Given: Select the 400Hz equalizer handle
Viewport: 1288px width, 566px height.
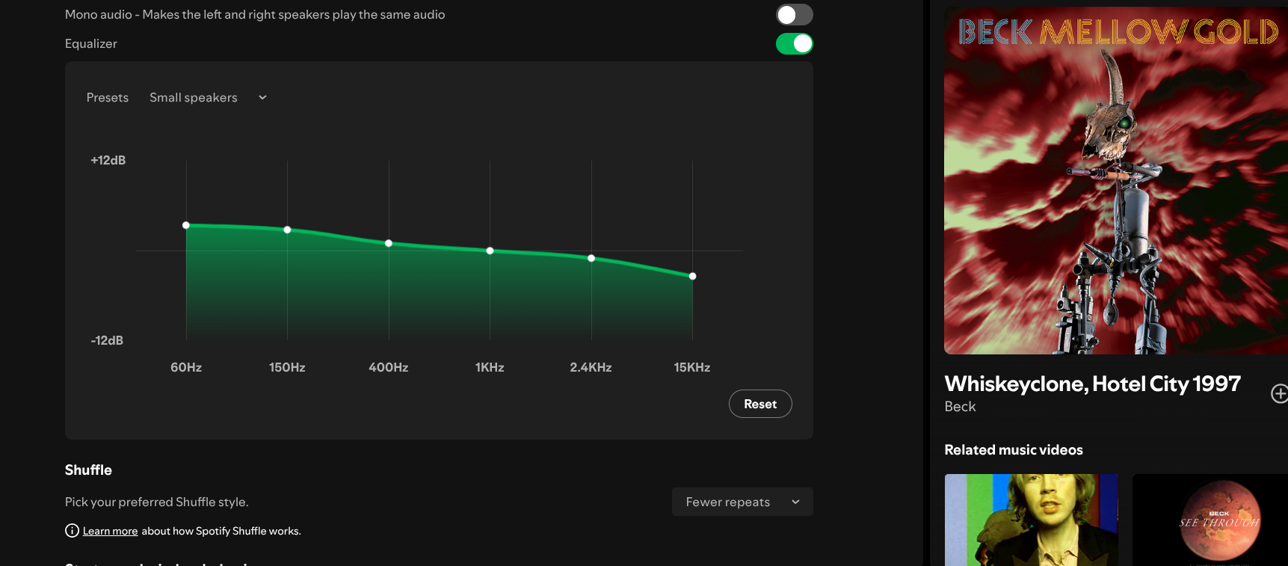Looking at the screenshot, I should point(389,243).
